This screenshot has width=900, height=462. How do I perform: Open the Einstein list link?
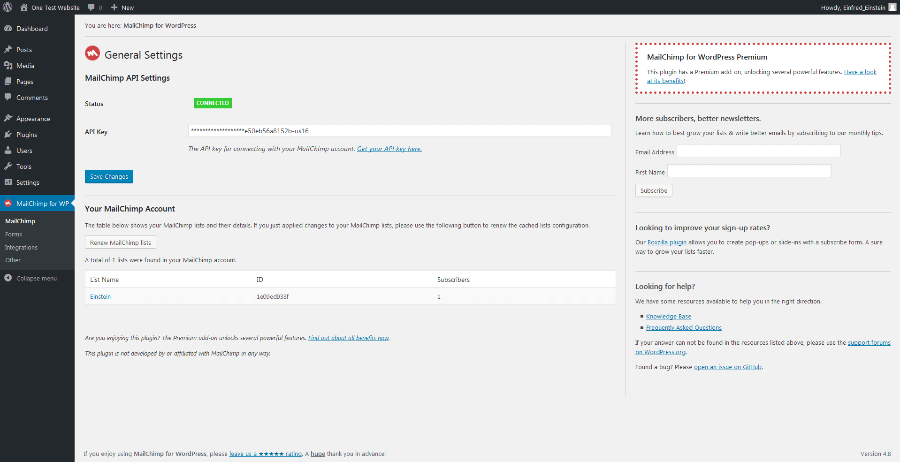(x=100, y=297)
